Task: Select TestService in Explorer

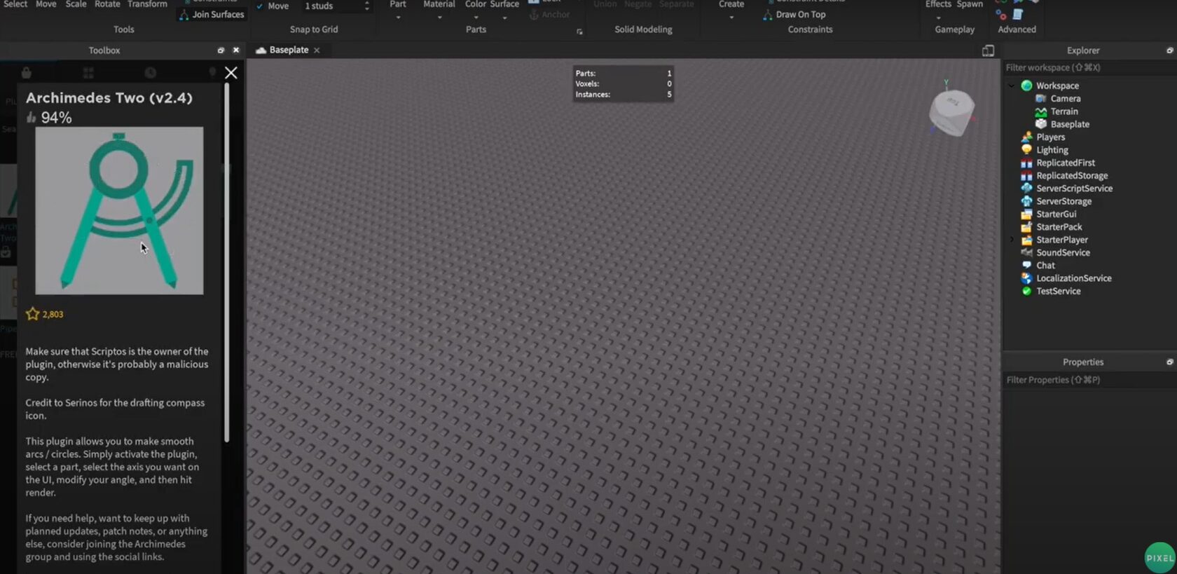Action: click(1058, 292)
